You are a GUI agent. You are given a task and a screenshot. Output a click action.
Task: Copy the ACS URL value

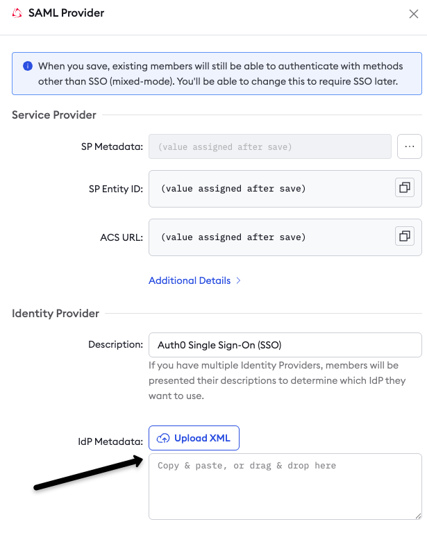(x=405, y=236)
